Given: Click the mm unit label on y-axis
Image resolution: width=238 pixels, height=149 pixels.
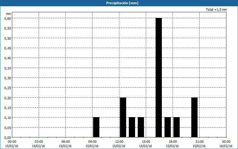Looking at the screenshot, I should (x=8, y=14).
